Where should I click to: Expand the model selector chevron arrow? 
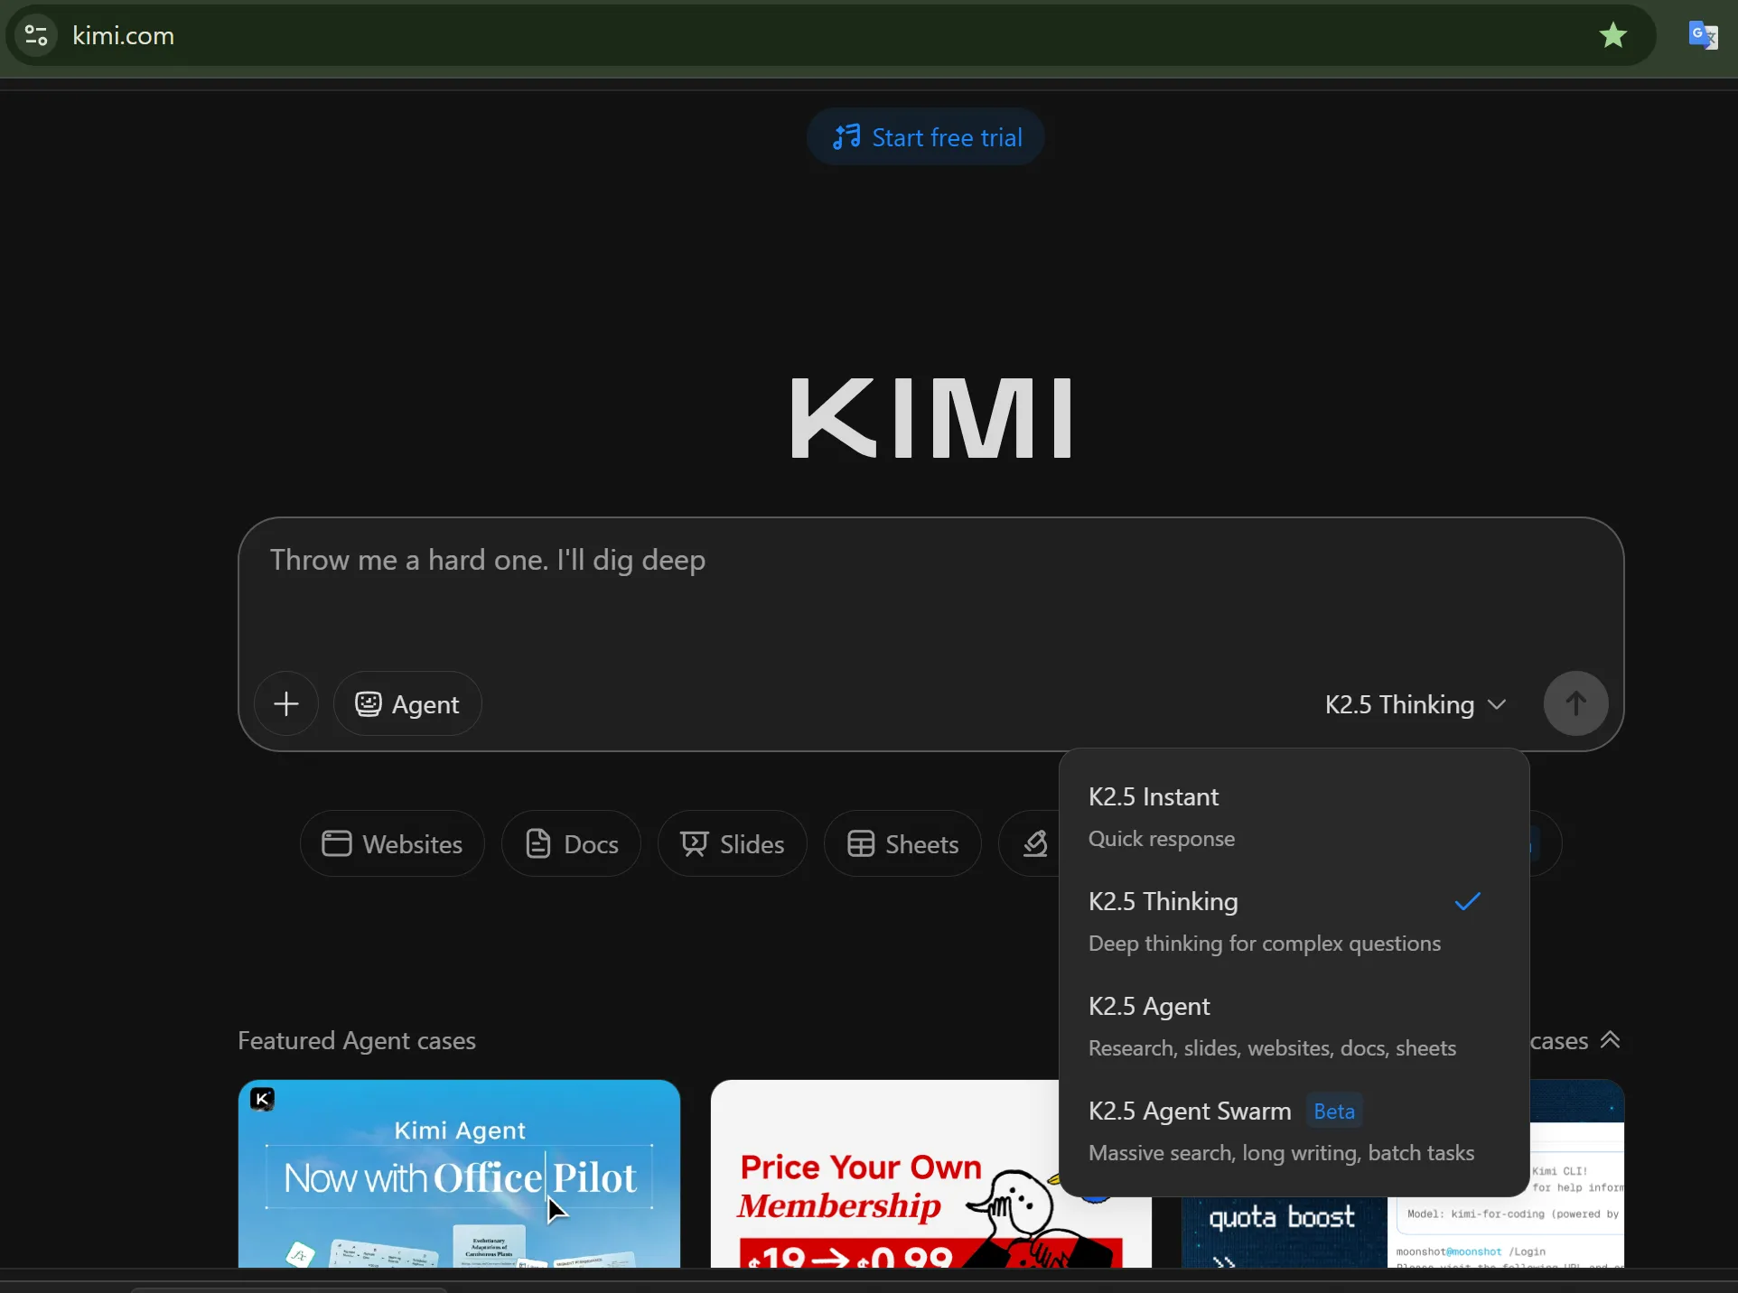(1497, 705)
